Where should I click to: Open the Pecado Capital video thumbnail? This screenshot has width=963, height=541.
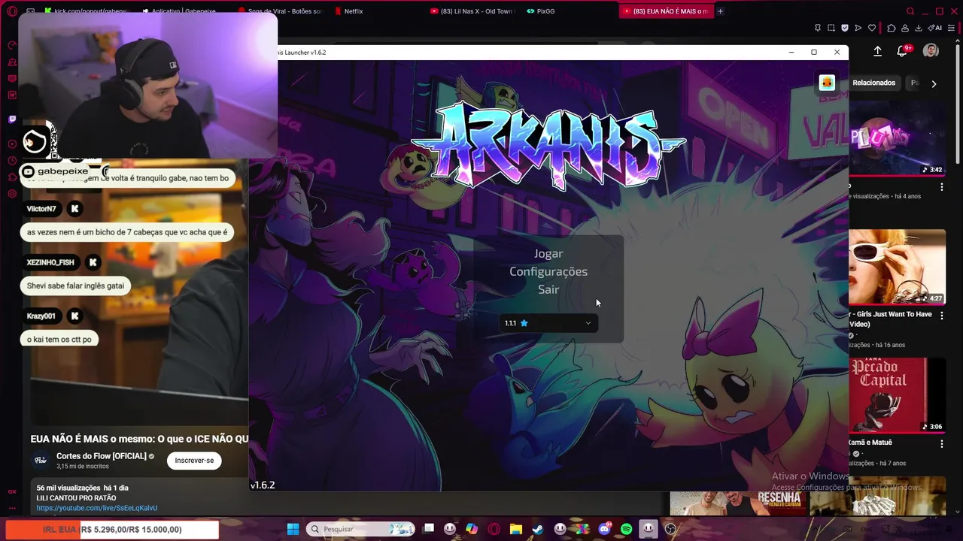(x=898, y=394)
